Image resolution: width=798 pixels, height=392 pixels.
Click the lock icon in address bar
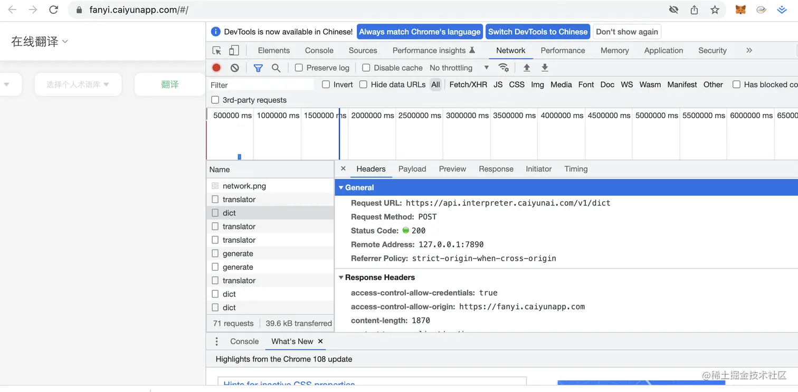pyautogui.click(x=79, y=10)
